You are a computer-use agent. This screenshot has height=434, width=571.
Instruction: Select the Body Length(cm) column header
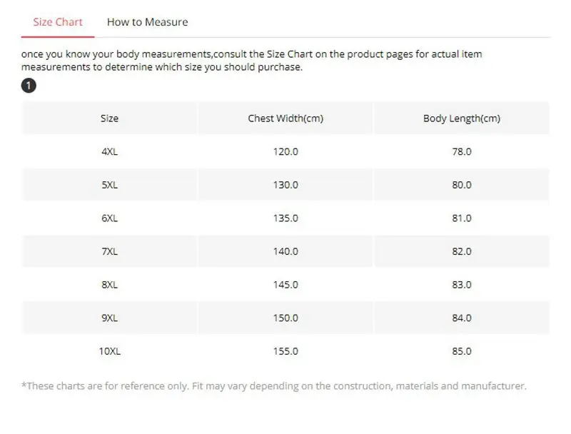(x=462, y=118)
